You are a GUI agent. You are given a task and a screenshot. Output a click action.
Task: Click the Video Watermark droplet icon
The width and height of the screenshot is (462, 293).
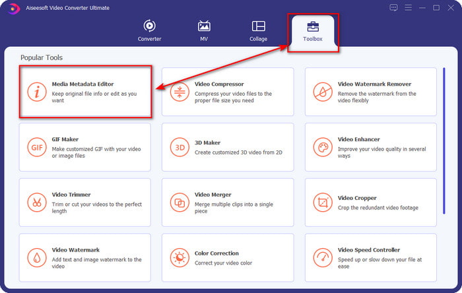(x=36, y=257)
